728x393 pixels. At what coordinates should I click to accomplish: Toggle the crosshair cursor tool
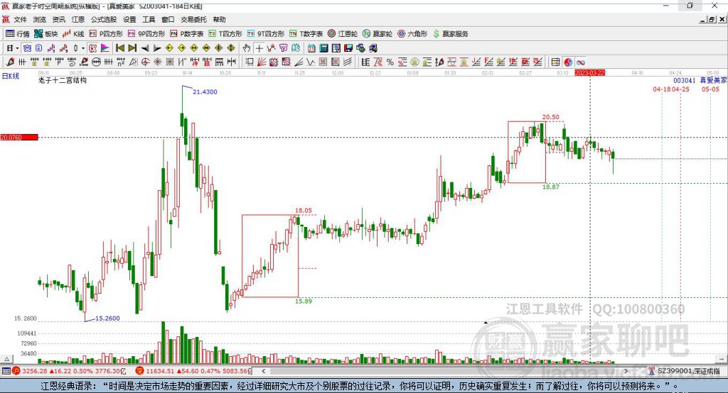point(259,48)
